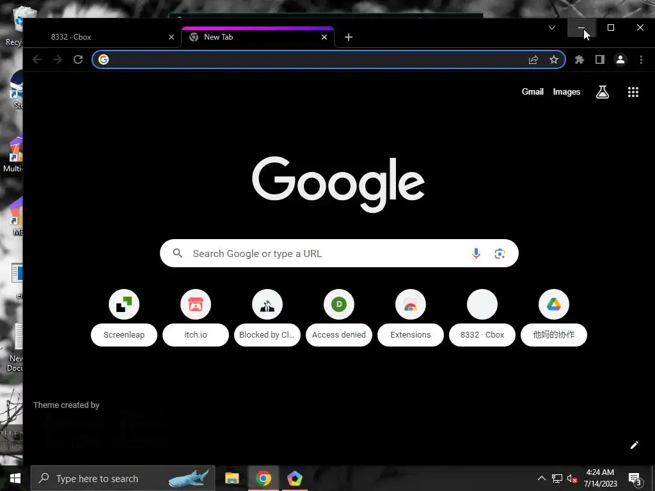Open the Access denied shortcut icon

click(x=339, y=304)
